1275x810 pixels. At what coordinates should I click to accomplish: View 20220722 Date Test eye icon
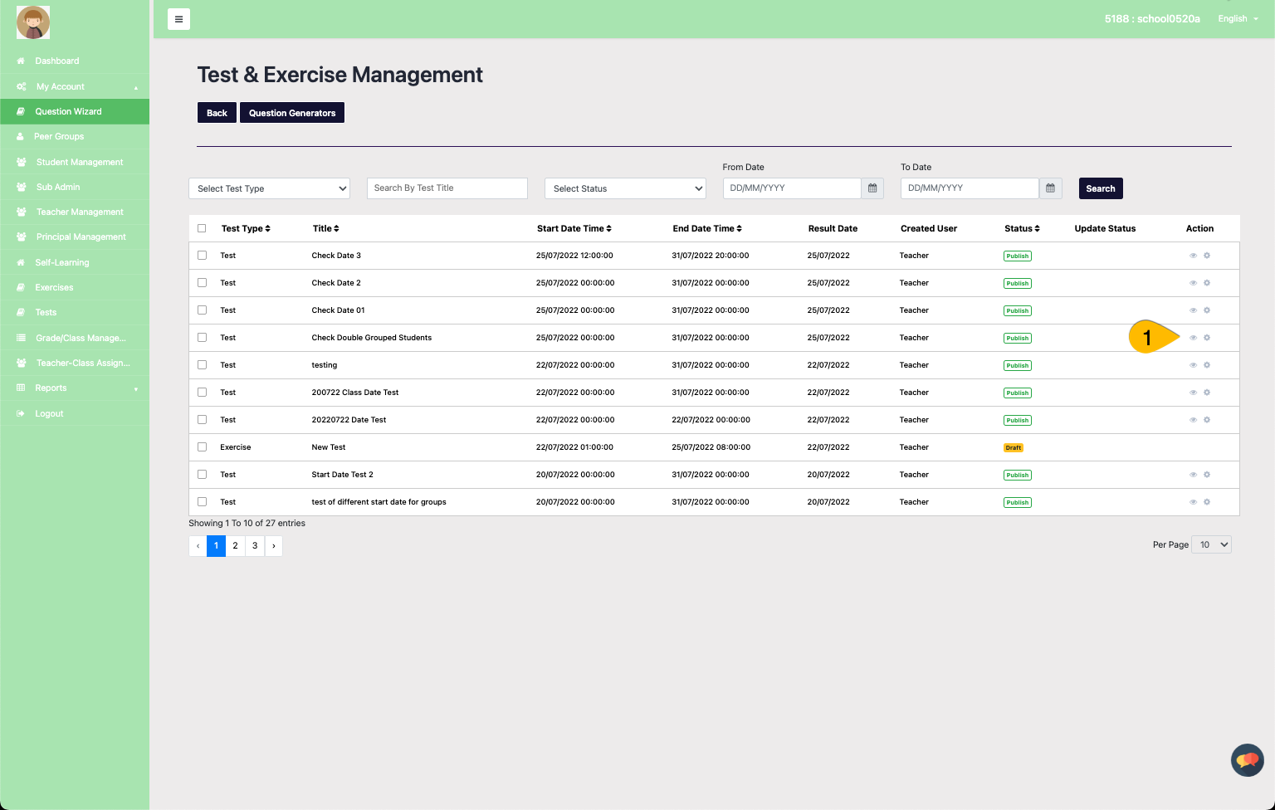click(1193, 420)
